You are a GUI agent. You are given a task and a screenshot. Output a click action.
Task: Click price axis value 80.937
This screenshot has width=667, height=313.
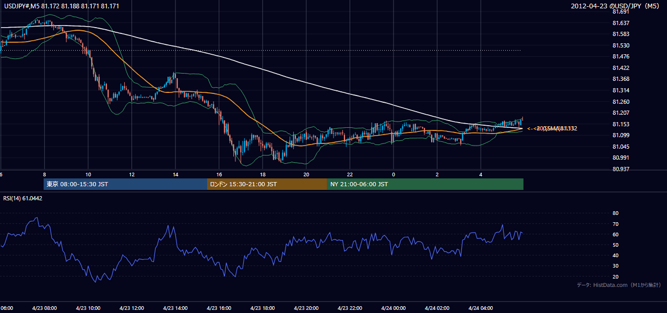click(x=621, y=169)
